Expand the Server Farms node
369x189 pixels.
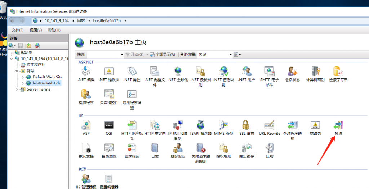pos(17,89)
